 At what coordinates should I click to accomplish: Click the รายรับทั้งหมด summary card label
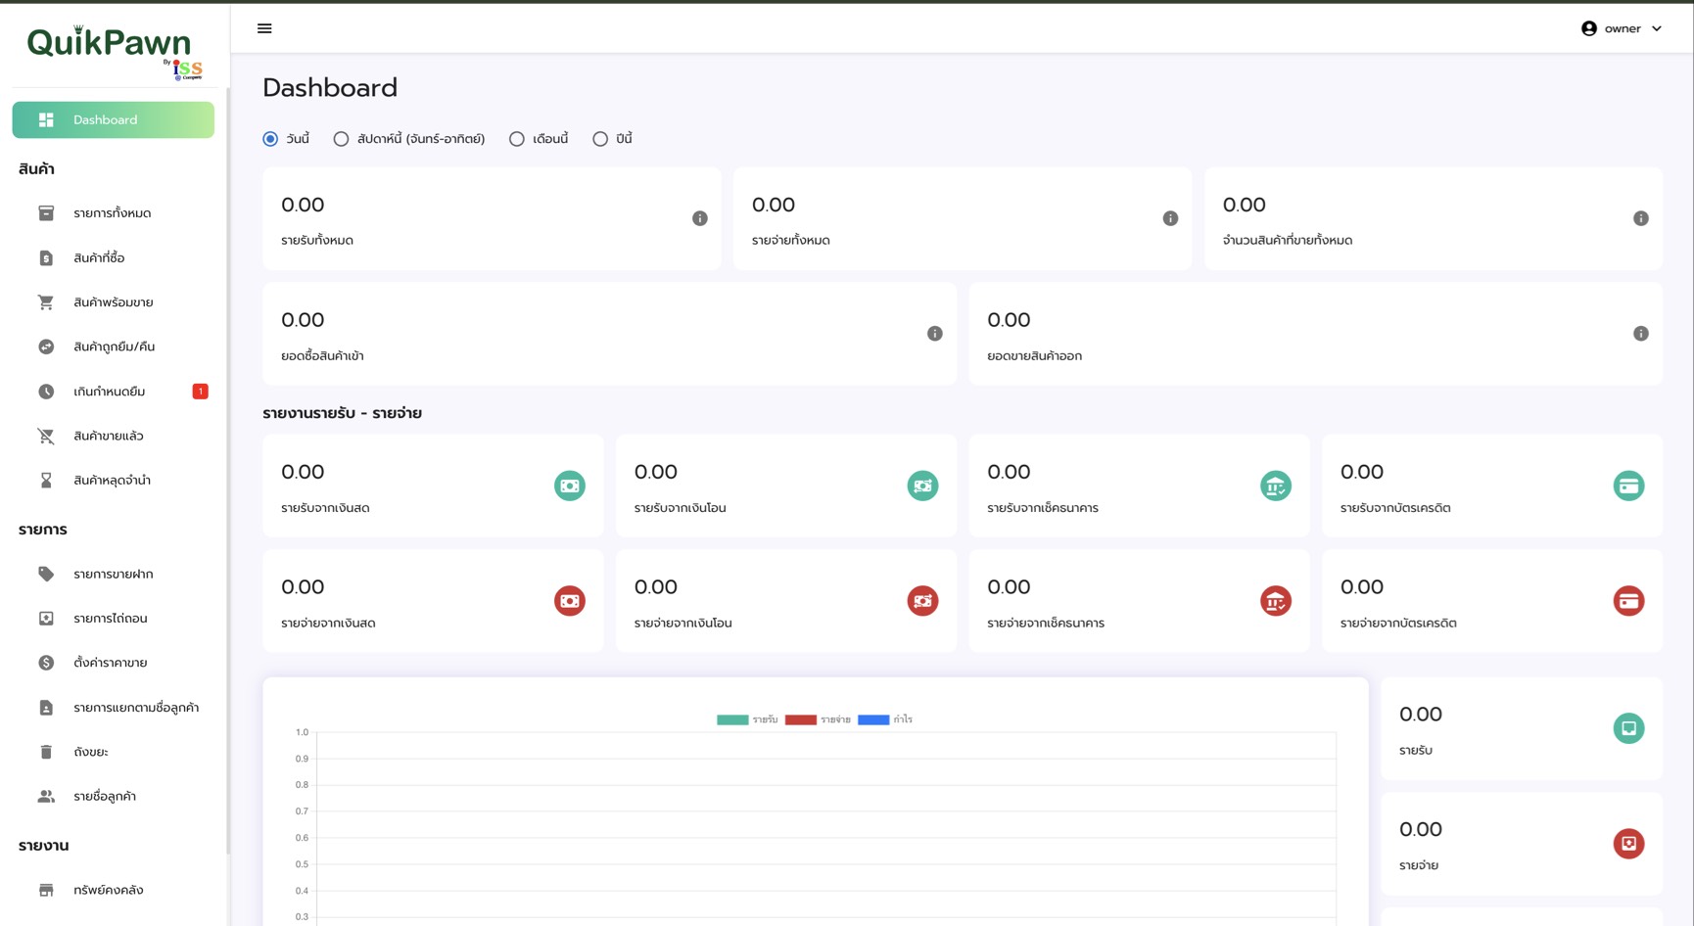pos(317,241)
